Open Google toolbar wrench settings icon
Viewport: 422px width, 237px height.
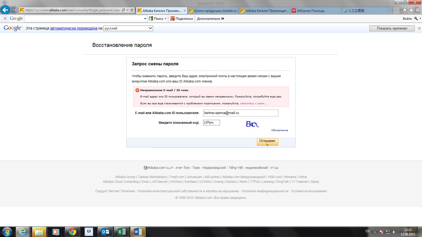(x=416, y=18)
